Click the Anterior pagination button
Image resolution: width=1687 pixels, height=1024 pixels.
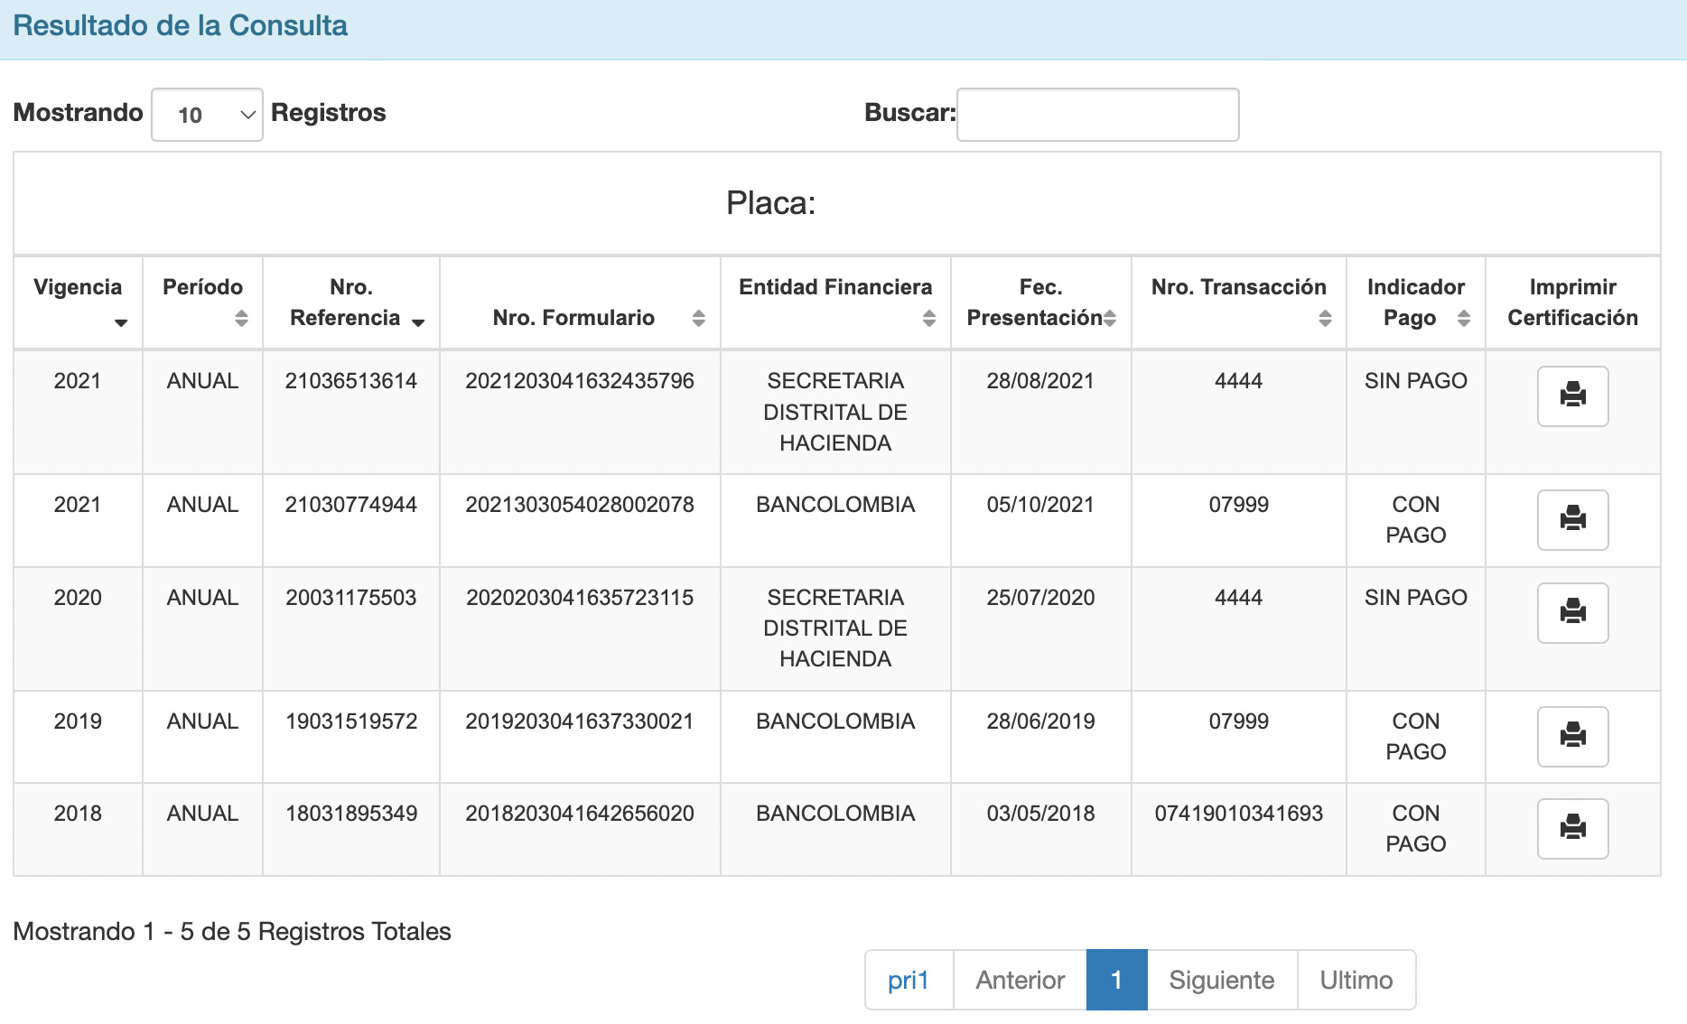click(1020, 980)
